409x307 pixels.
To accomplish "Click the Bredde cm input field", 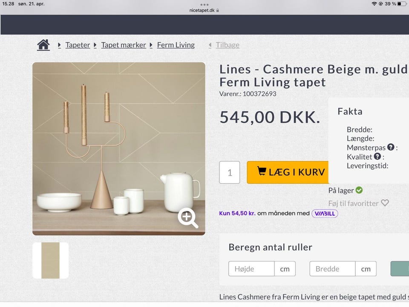I will pyautogui.click(x=332, y=269).
